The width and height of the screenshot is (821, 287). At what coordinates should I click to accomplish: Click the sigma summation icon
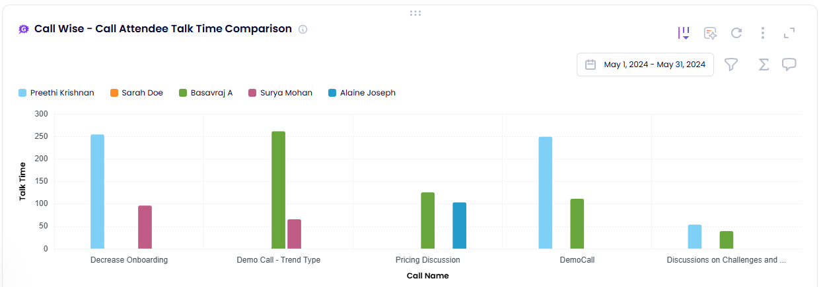(764, 65)
